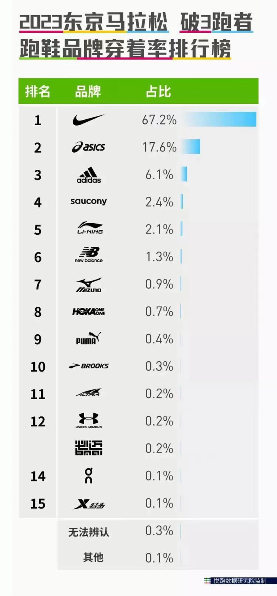The image size is (277, 596).
Task: Select the ASICS brand logo
Action: click(x=88, y=147)
